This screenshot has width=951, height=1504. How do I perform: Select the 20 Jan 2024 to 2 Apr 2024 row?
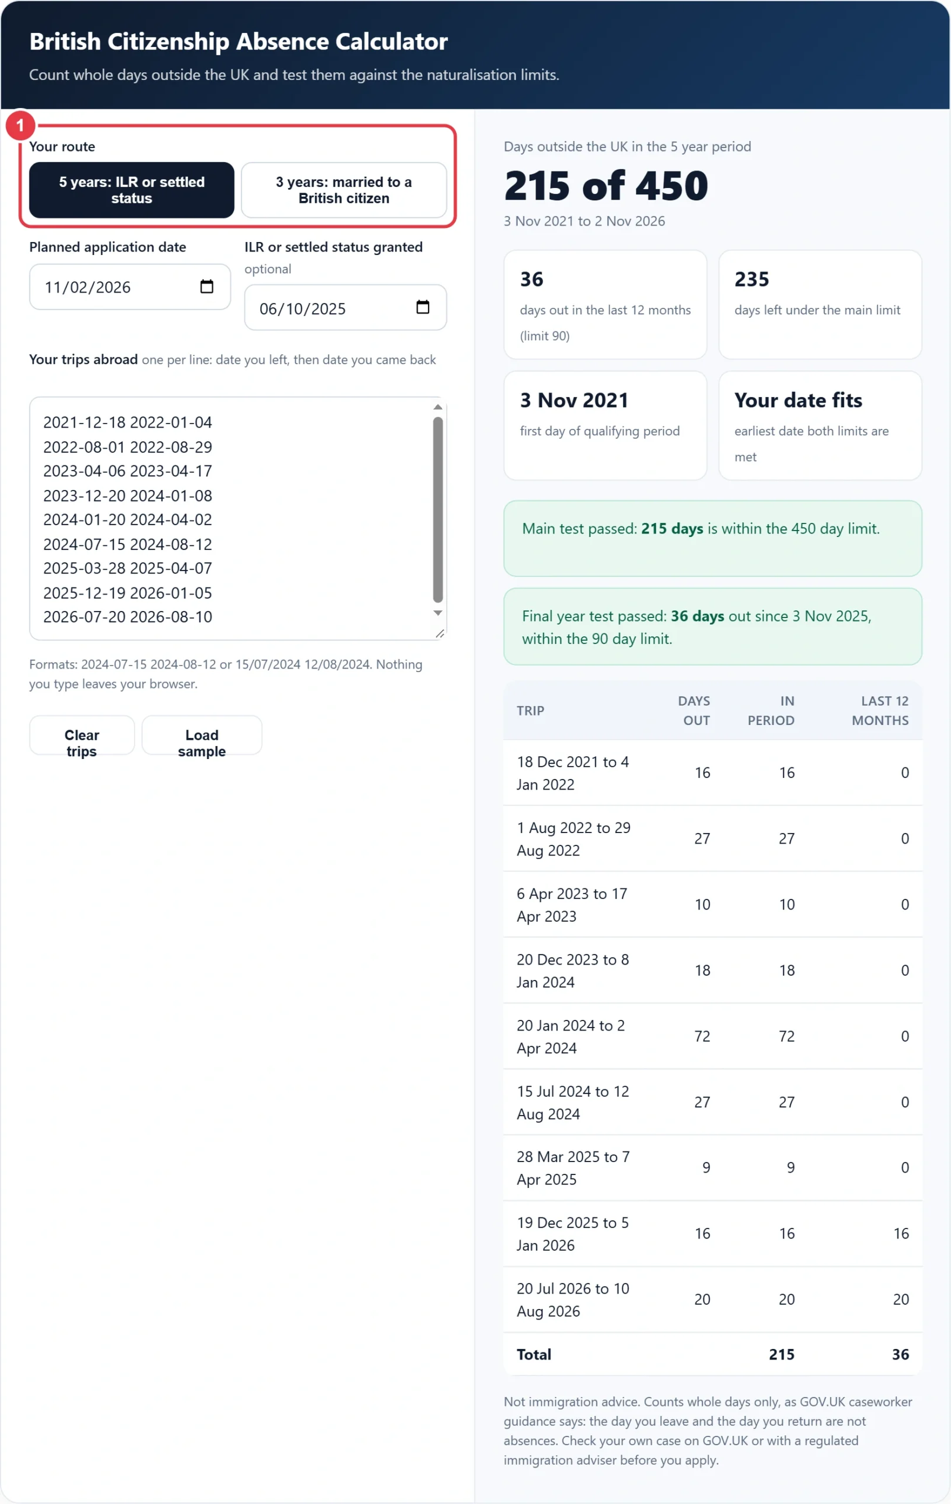713,1036
